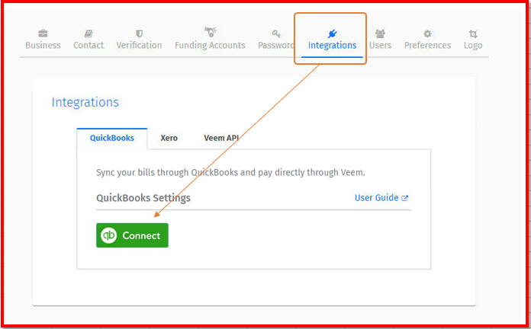Open the Veem API tab
531x329 pixels.
(x=221, y=138)
